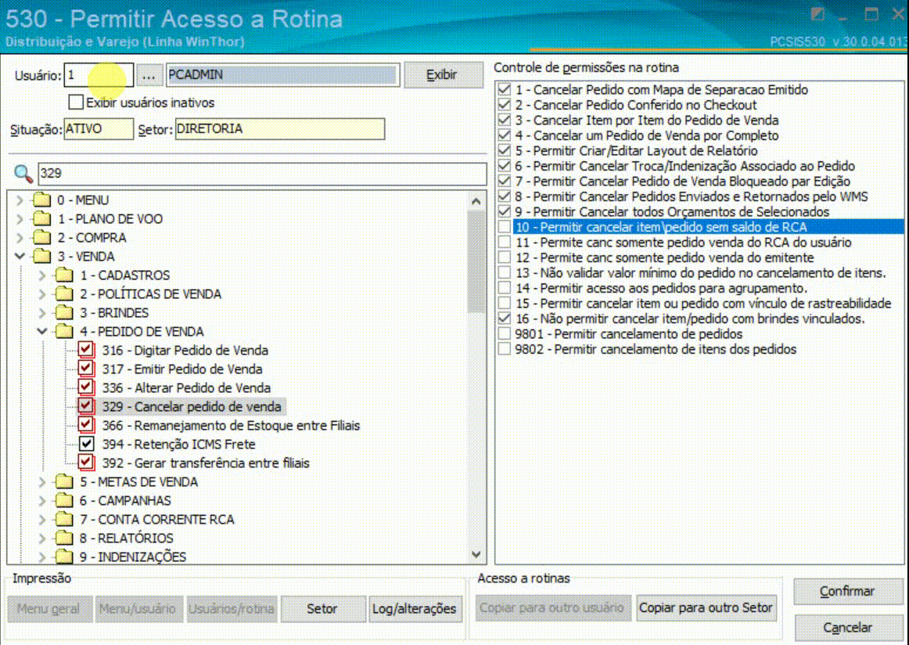The image size is (909, 645).
Task: Click the tree scrollbar up arrow
Action: 476,201
